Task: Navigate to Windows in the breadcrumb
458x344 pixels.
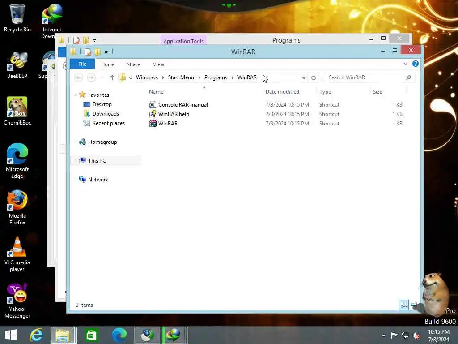Action: (147, 77)
